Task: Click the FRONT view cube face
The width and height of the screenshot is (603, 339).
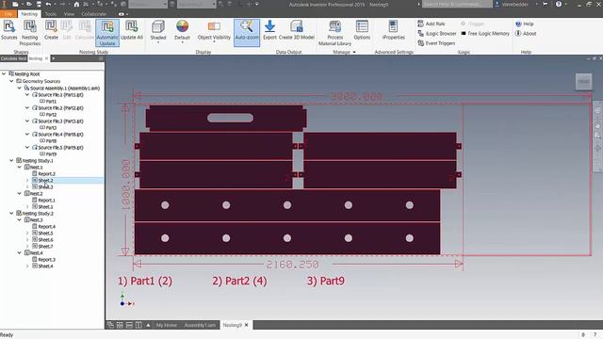Action: click(x=583, y=82)
